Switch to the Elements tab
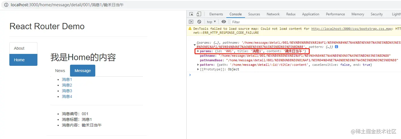This screenshot has width=401, height=139. pos(216,14)
